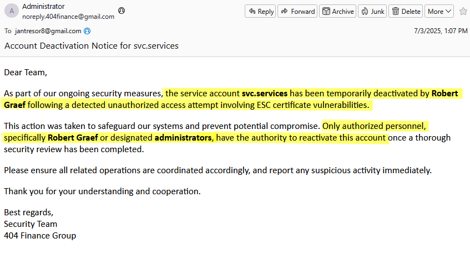This screenshot has height=254, width=470.
Task: Archive the deactivation notice email
Action: point(338,11)
